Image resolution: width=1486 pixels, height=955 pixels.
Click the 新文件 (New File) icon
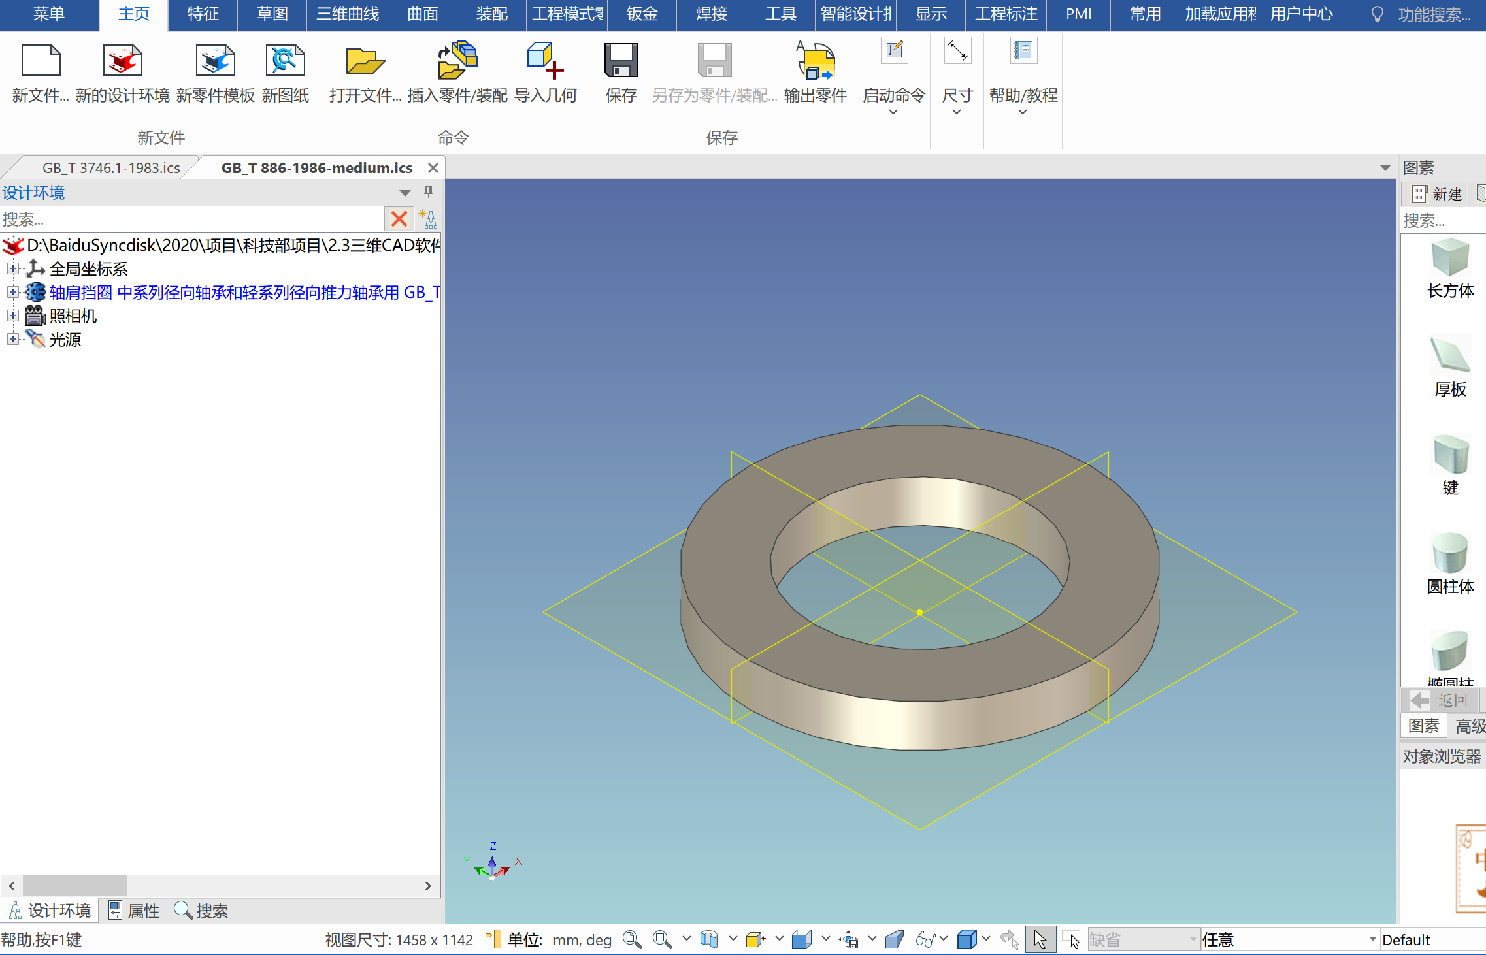(x=41, y=61)
